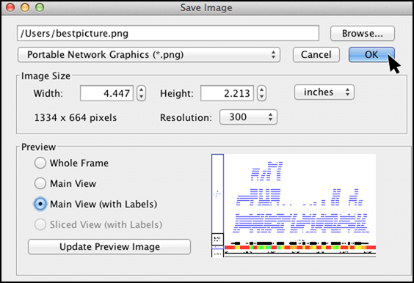Open the inches unit dropdown
Screen dimensions: 414x283
point(324,92)
